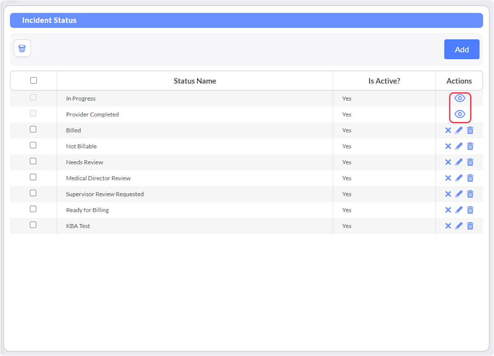Deactivate Supervisor Review Requested with X icon
This screenshot has height=356, width=494.
[448, 194]
